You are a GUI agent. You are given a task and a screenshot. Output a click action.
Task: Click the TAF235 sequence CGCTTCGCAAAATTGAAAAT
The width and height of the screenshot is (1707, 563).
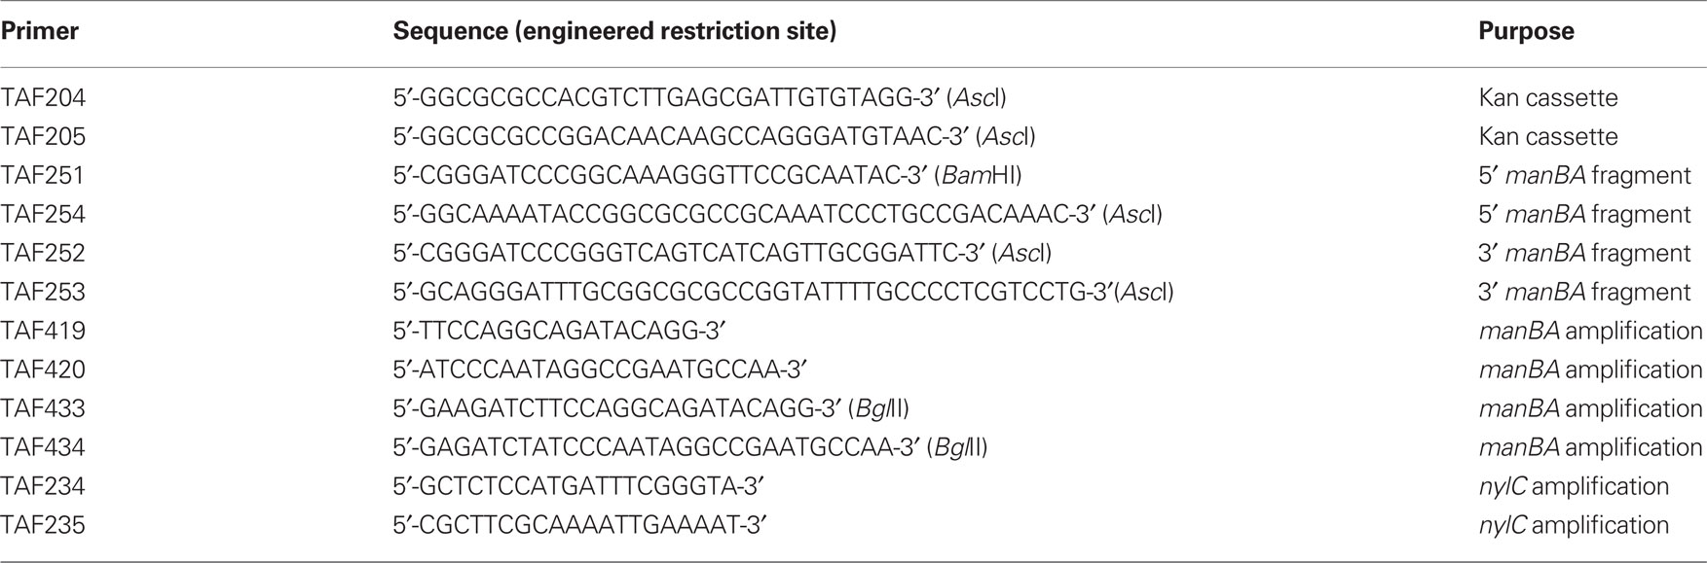[x=581, y=526]
